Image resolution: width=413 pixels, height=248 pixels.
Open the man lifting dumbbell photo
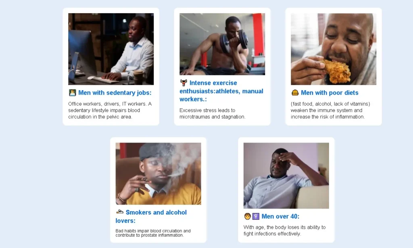[x=222, y=44]
